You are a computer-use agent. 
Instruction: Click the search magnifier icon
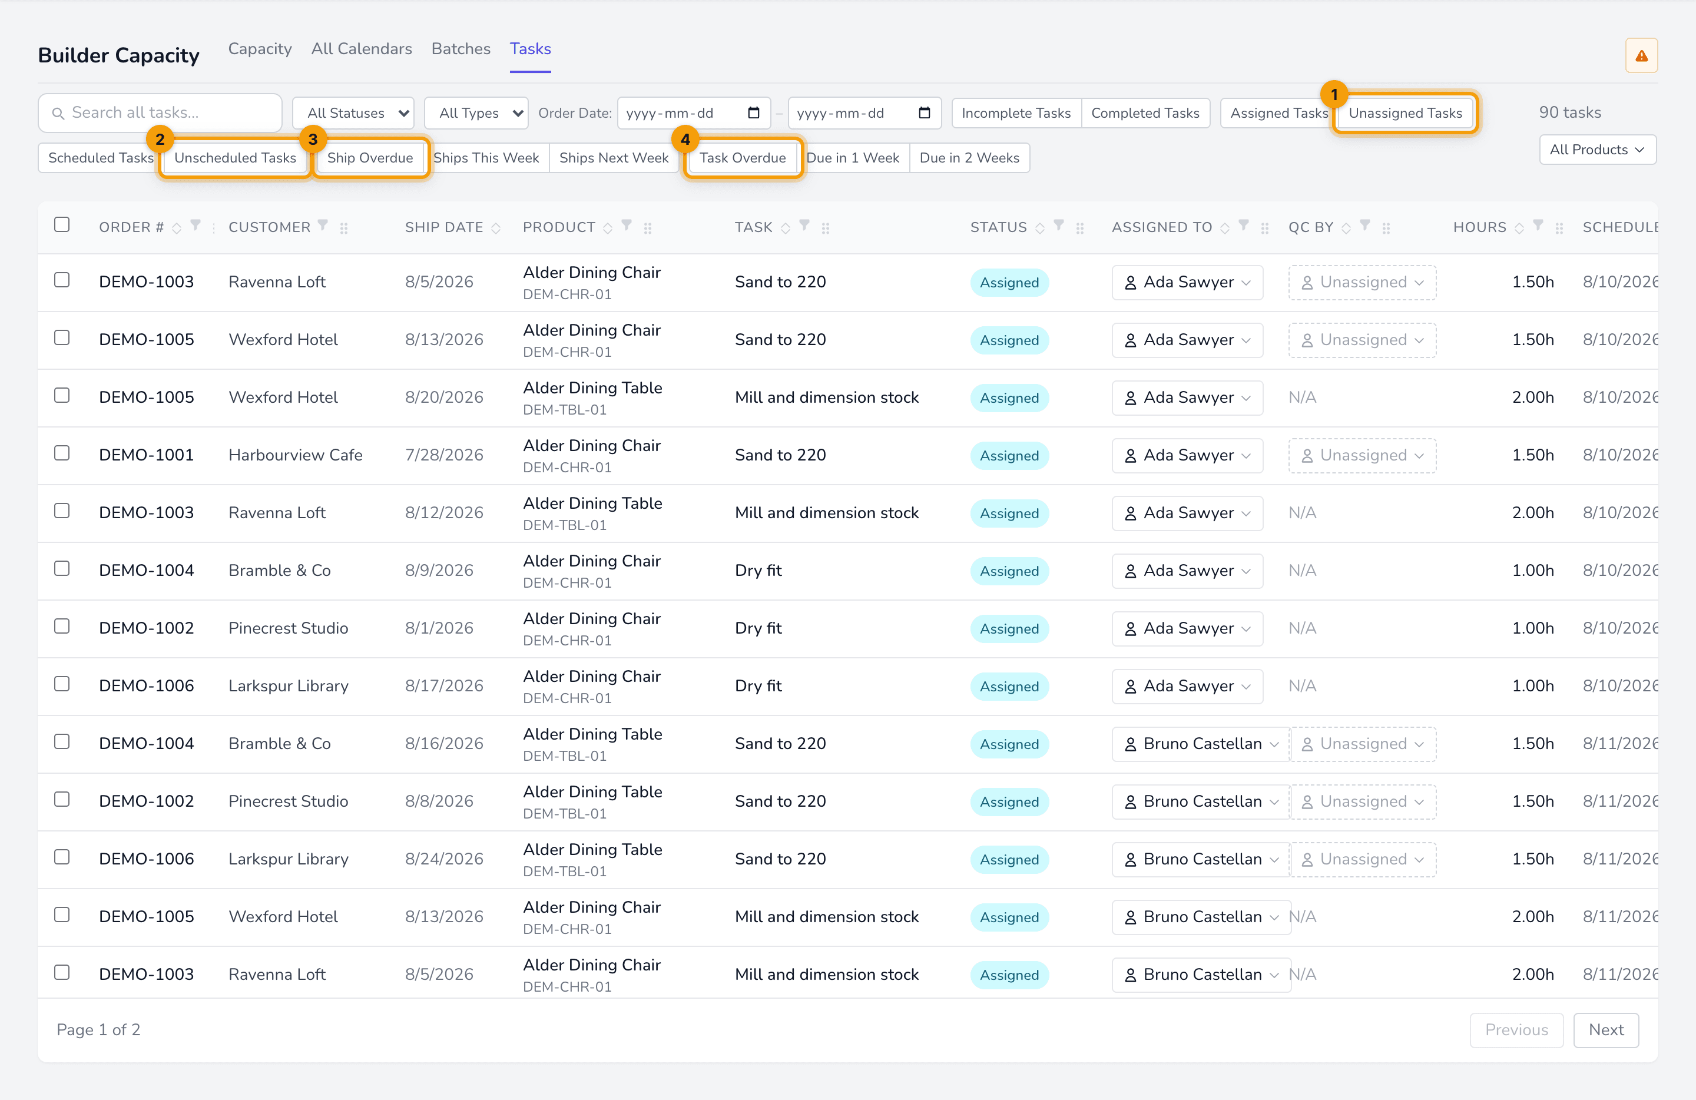[x=58, y=113]
